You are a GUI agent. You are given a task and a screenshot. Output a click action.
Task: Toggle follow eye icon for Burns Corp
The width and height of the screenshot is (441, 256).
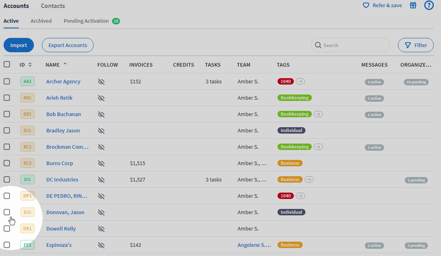pyautogui.click(x=101, y=163)
